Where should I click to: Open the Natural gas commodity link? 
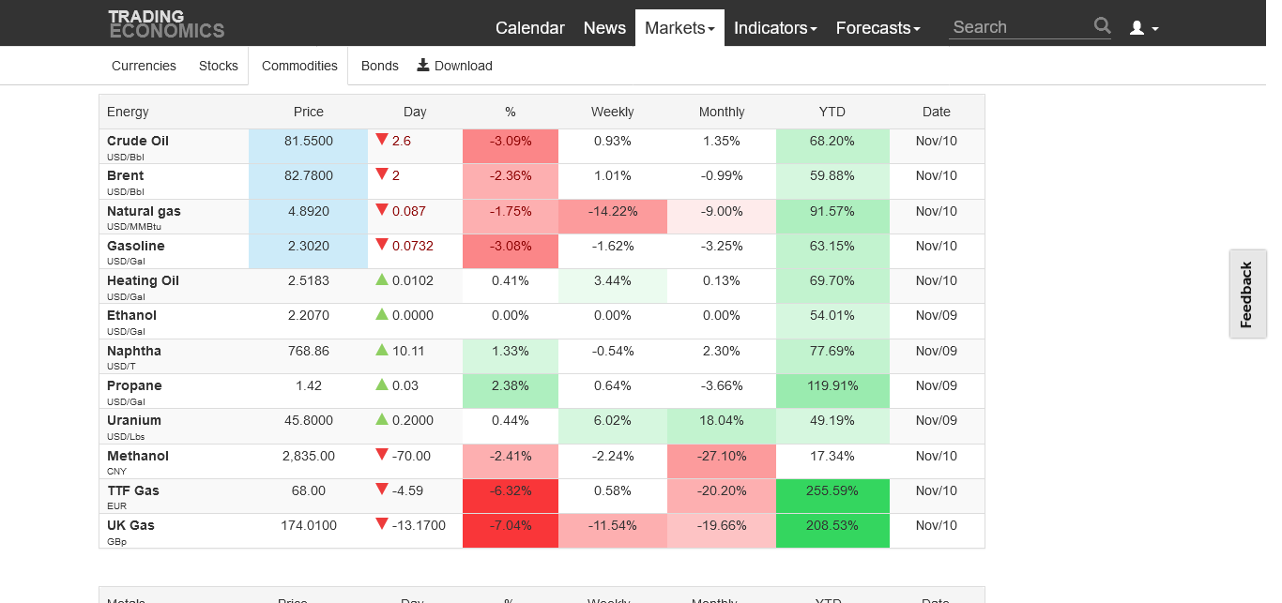coord(144,211)
